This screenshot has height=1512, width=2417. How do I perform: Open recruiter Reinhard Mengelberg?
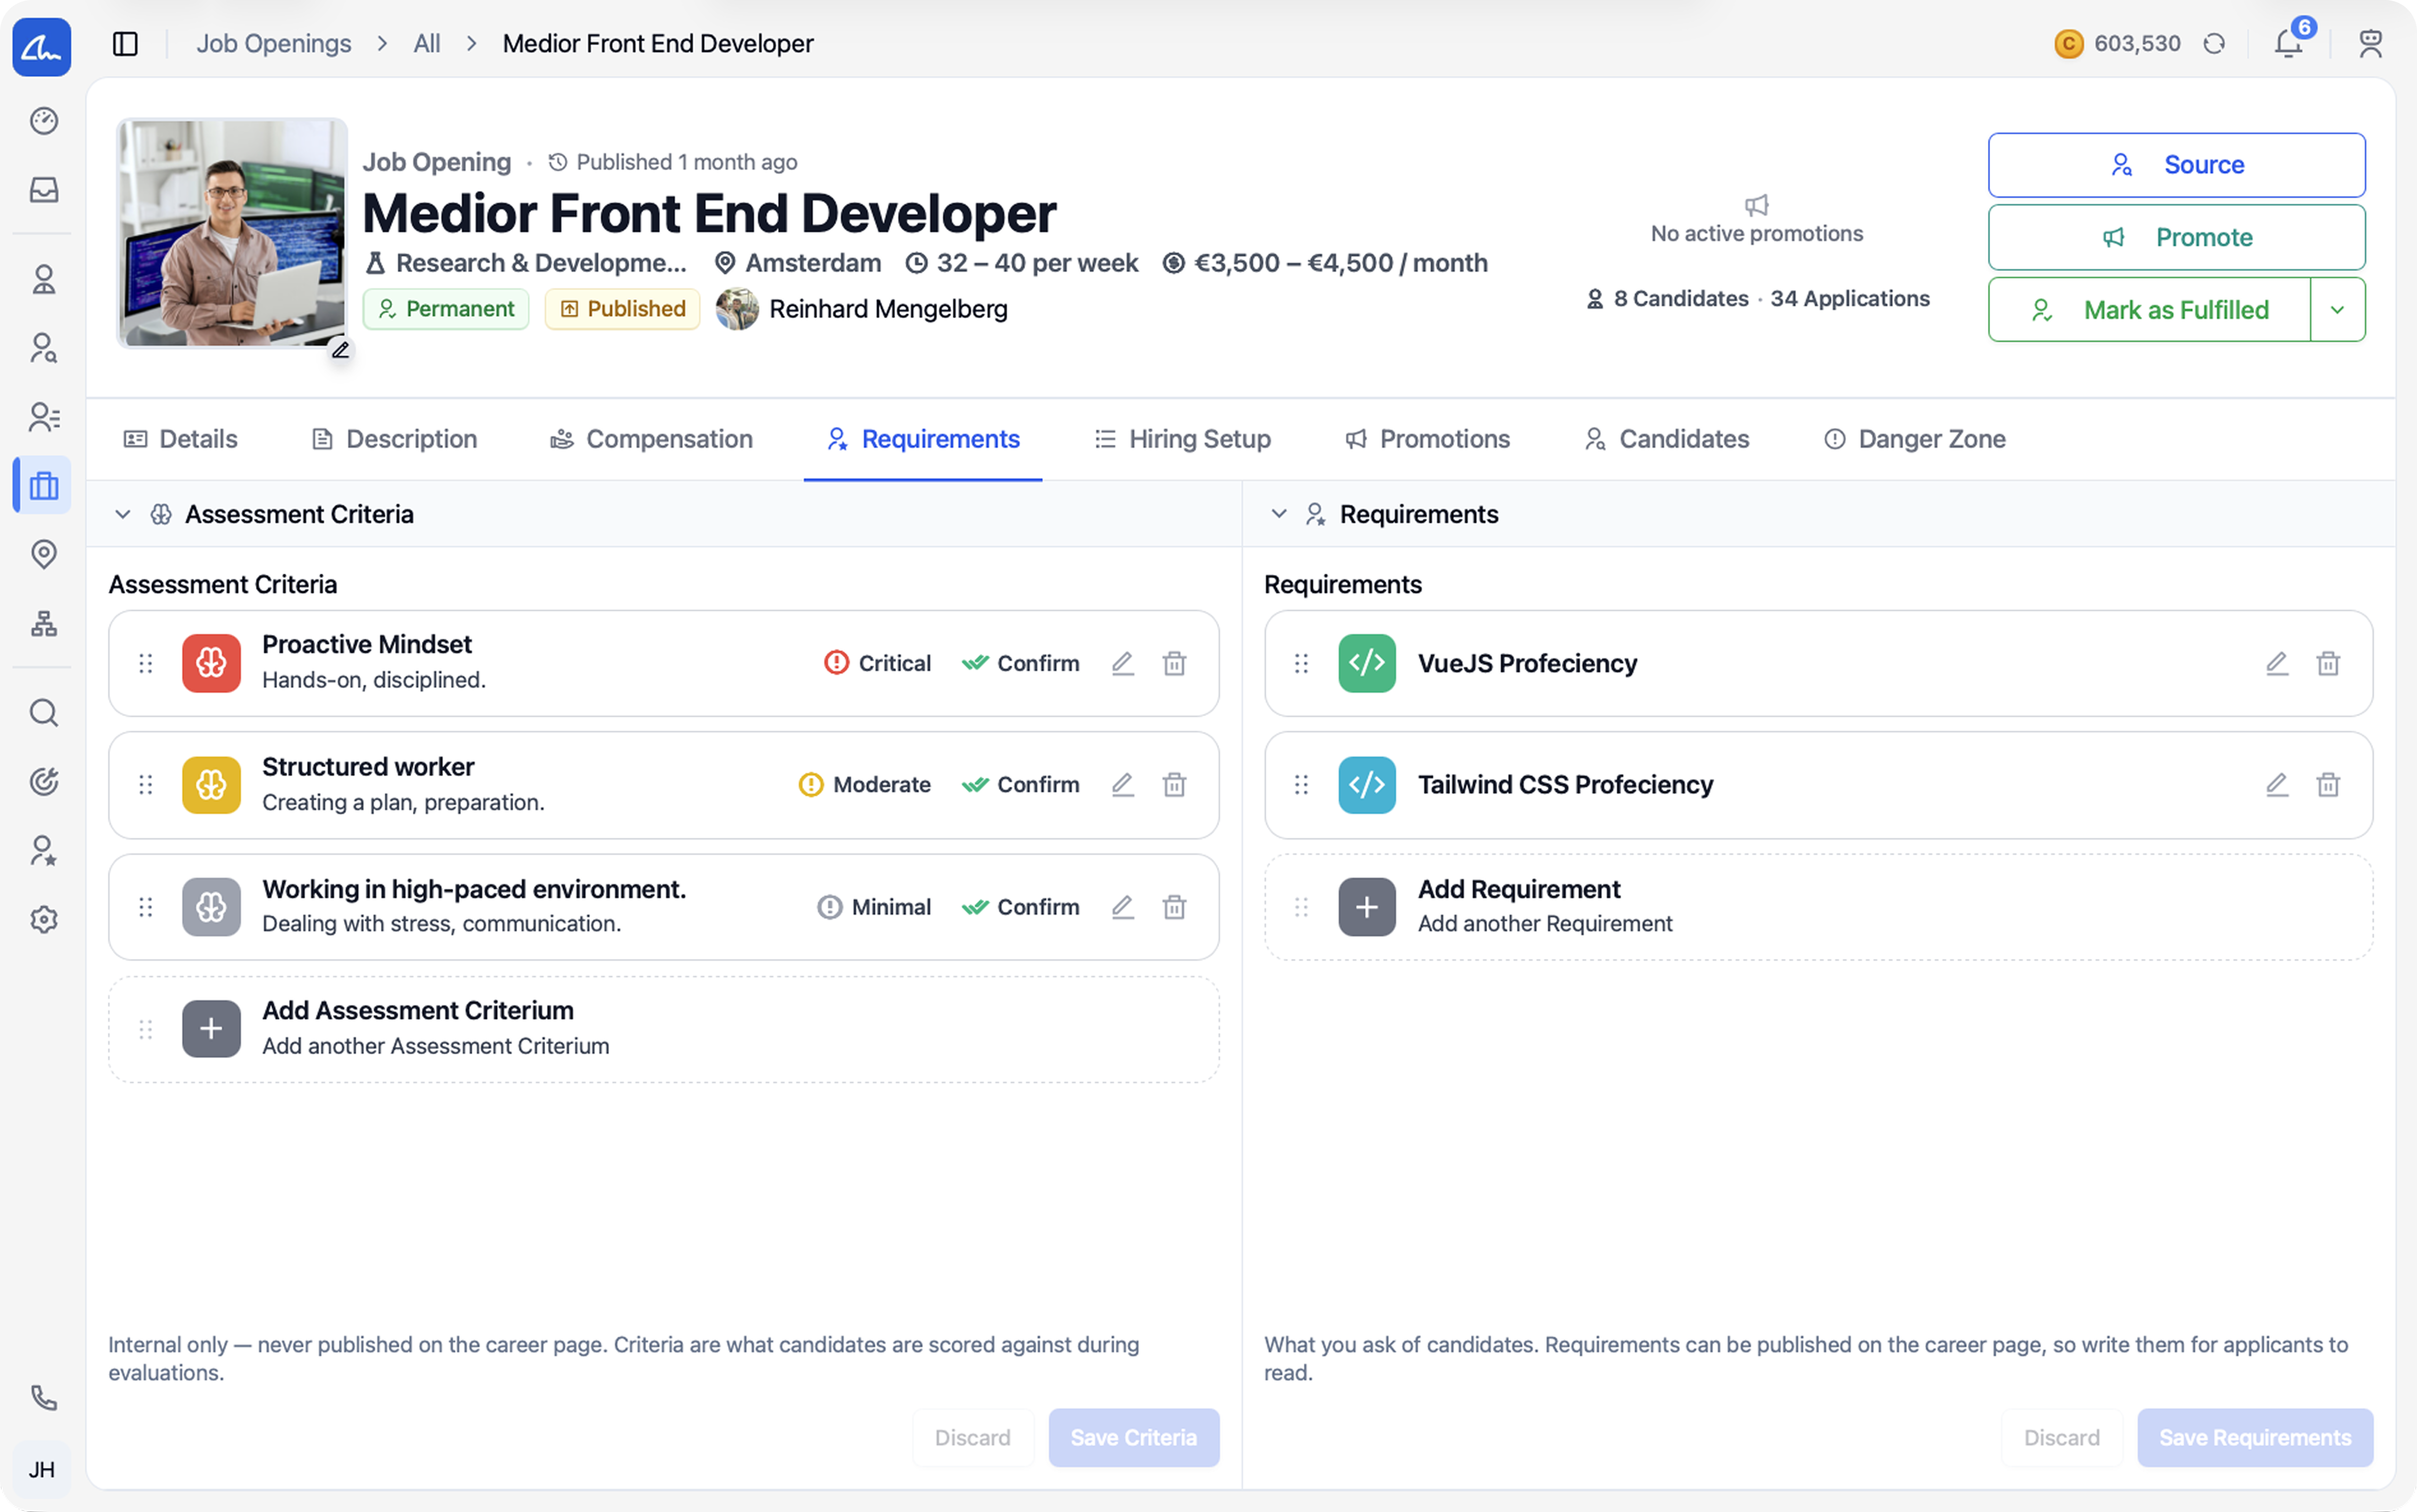(862, 310)
